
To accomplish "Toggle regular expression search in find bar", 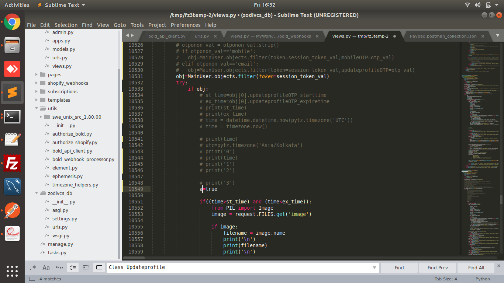I will pos(33,268).
